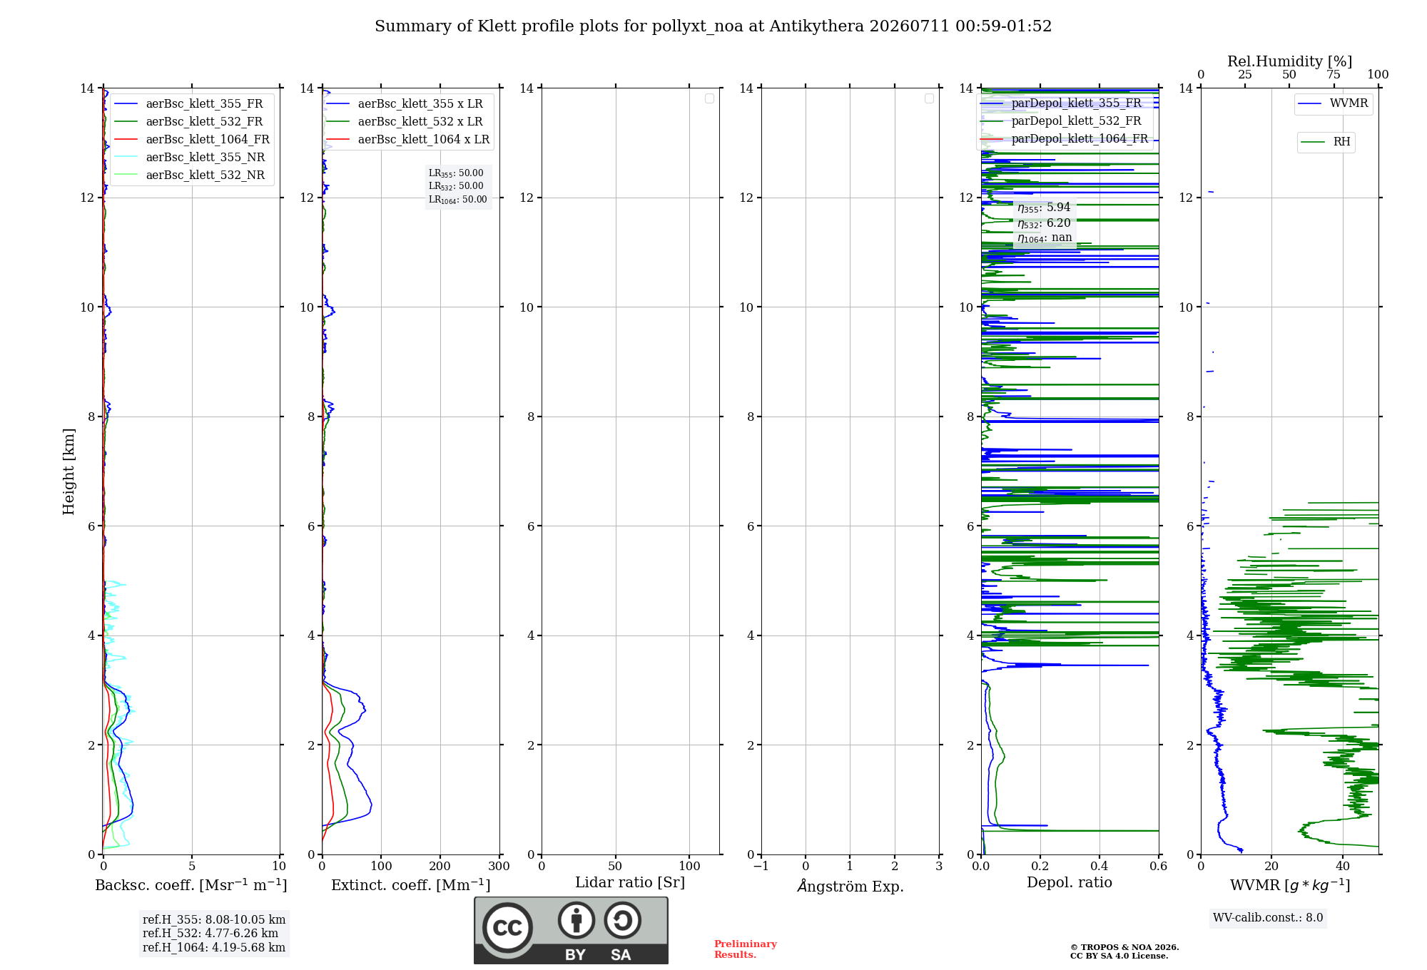Click the LR355 50.00 annotation box
This screenshot has height=970, width=1427.
[458, 186]
